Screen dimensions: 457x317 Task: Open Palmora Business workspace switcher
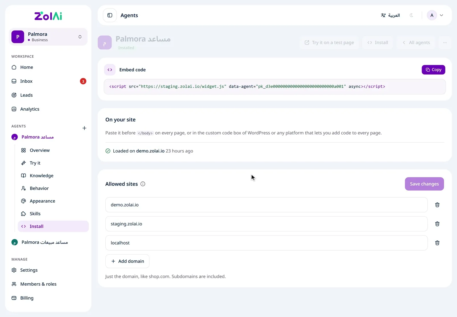[48, 37]
